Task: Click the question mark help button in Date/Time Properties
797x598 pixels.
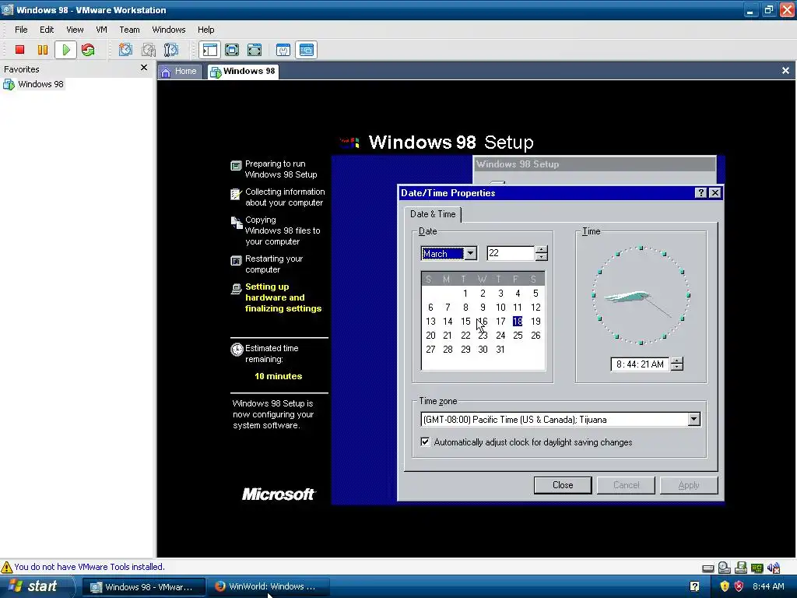Action: (701, 193)
